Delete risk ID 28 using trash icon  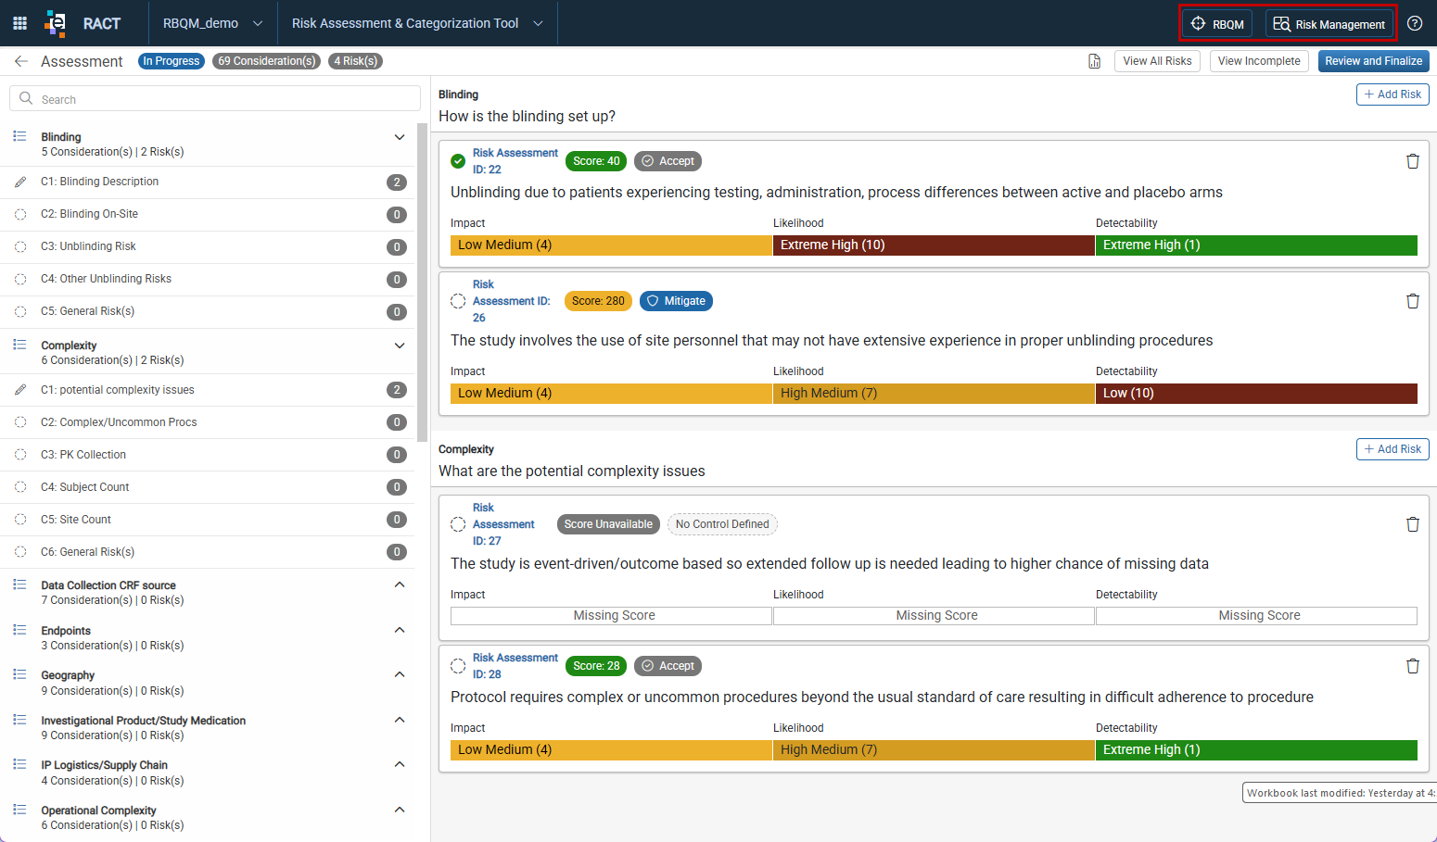[1413, 666]
